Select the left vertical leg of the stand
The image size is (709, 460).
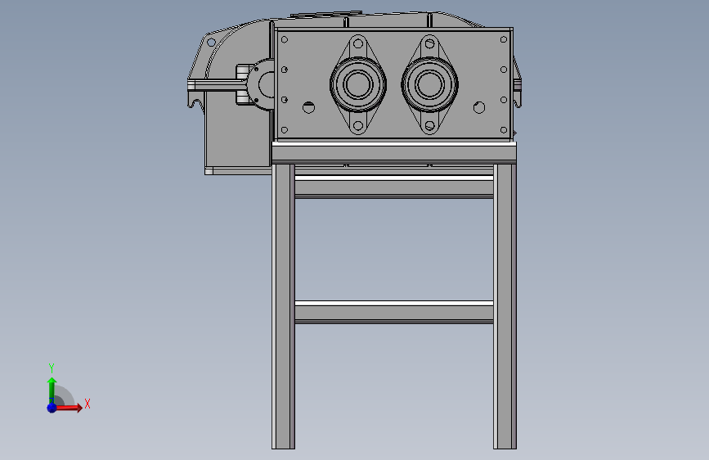[x=283, y=306]
